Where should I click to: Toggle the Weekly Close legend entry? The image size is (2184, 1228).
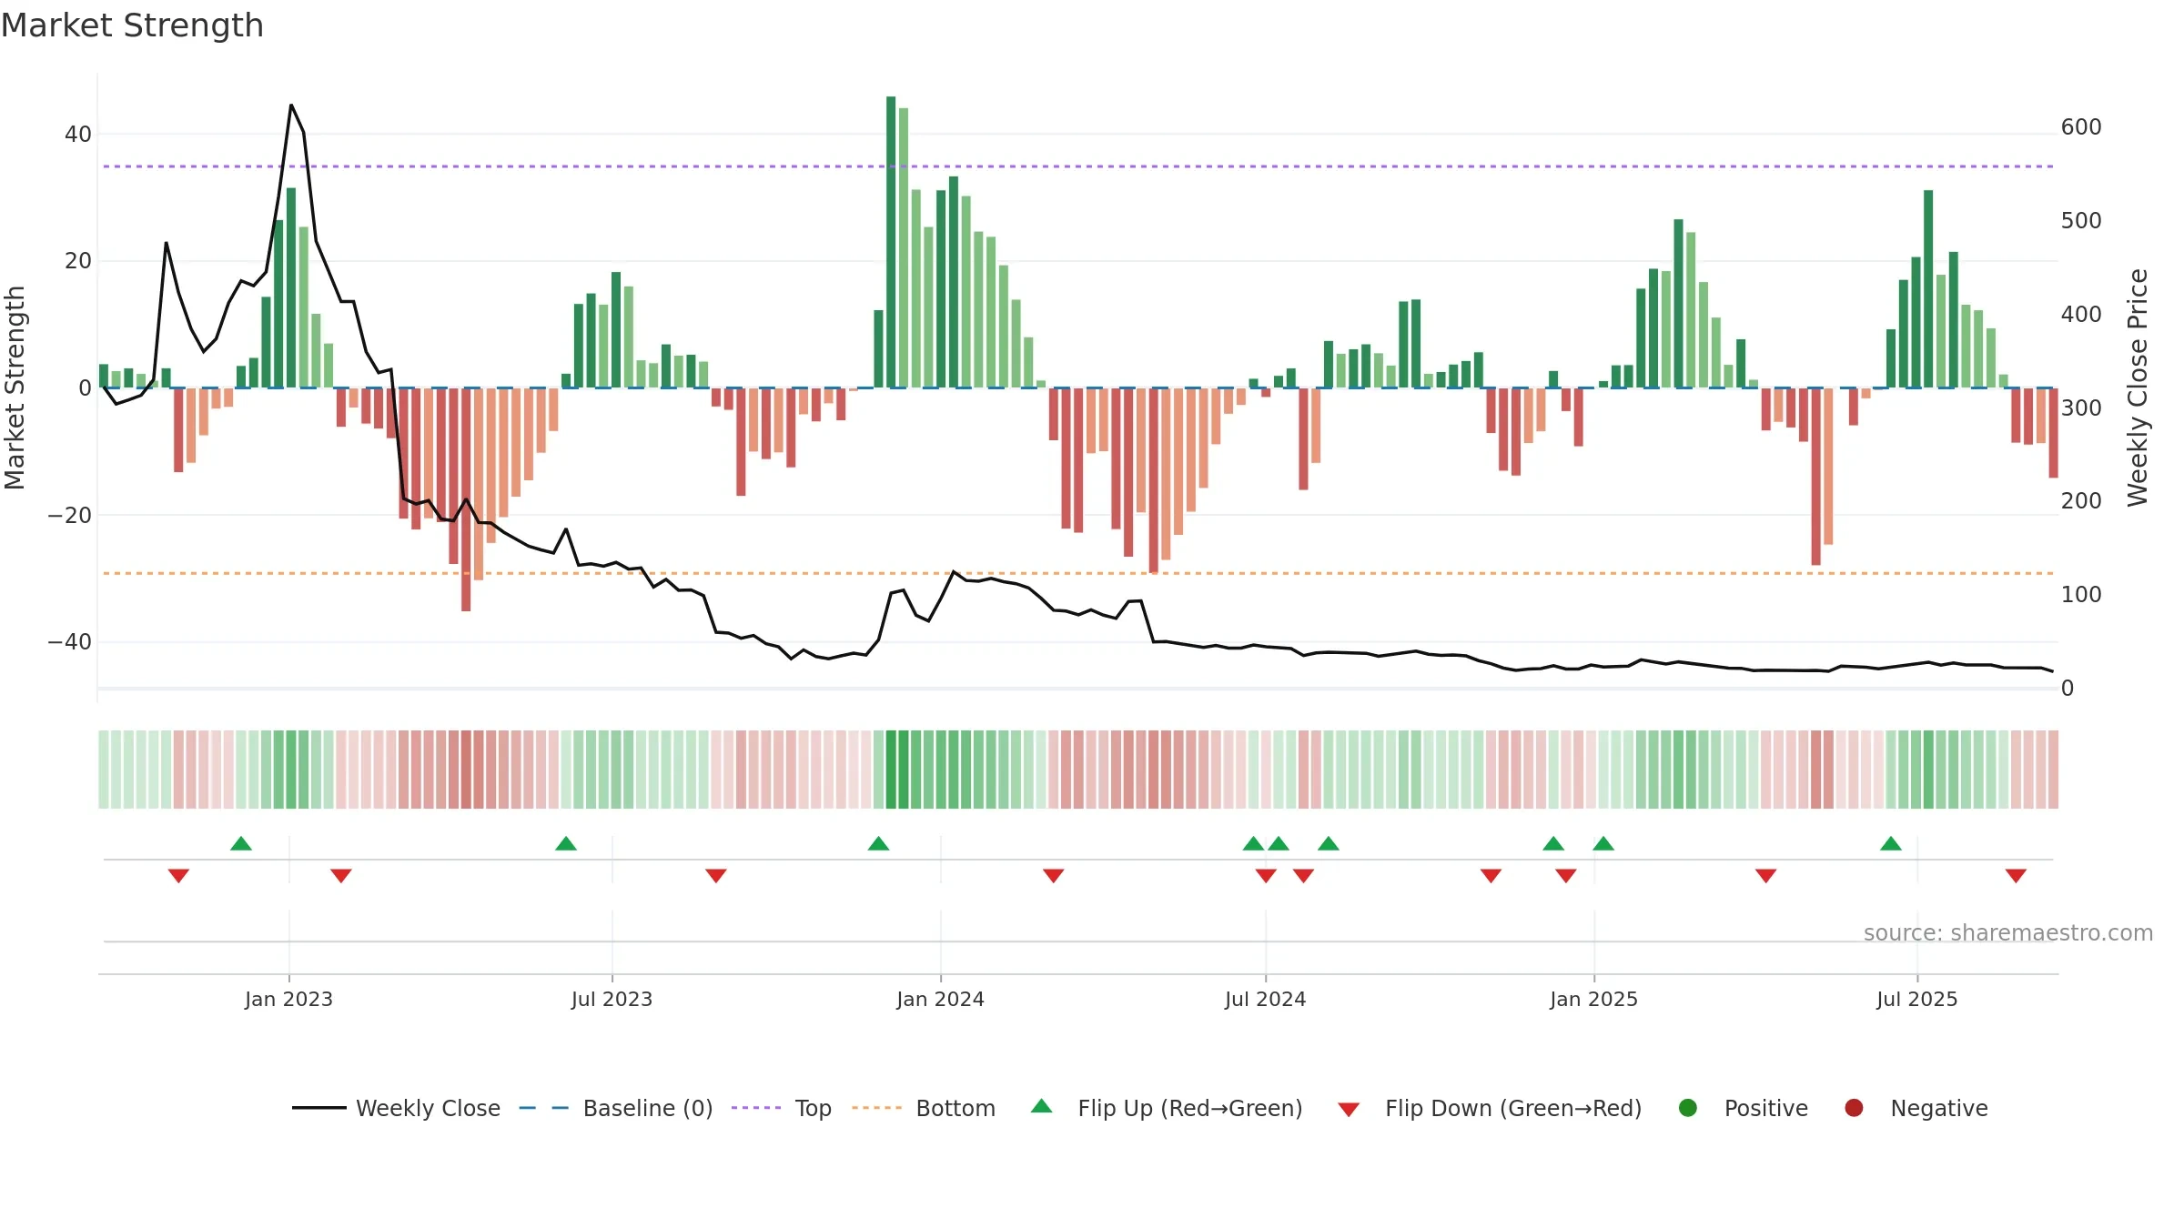396,1108
